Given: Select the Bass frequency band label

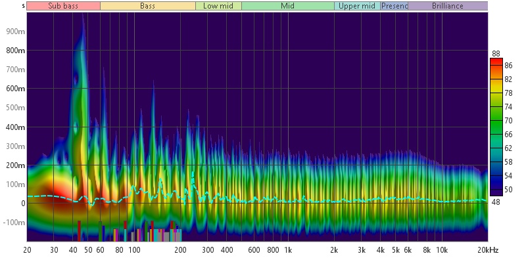Looking at the screenshot, I should [148, 6].
